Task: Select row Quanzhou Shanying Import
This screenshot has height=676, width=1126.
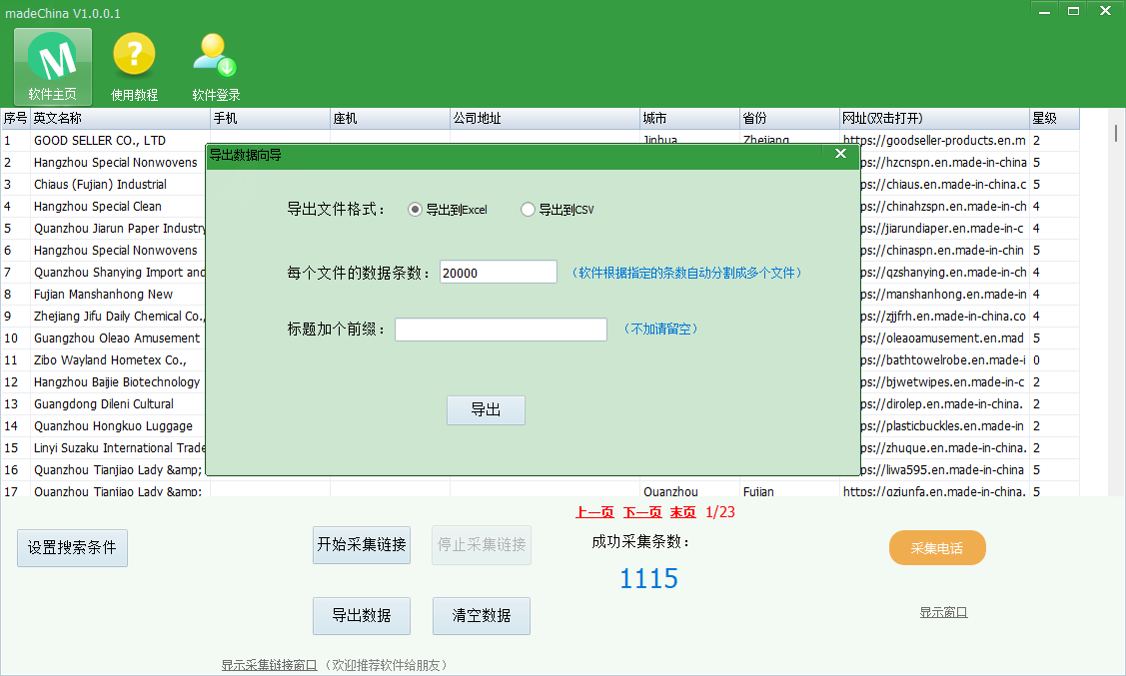Action: 104,272
